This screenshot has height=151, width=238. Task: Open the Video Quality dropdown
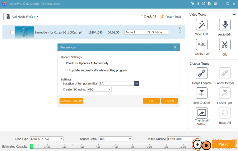point(184,139)
